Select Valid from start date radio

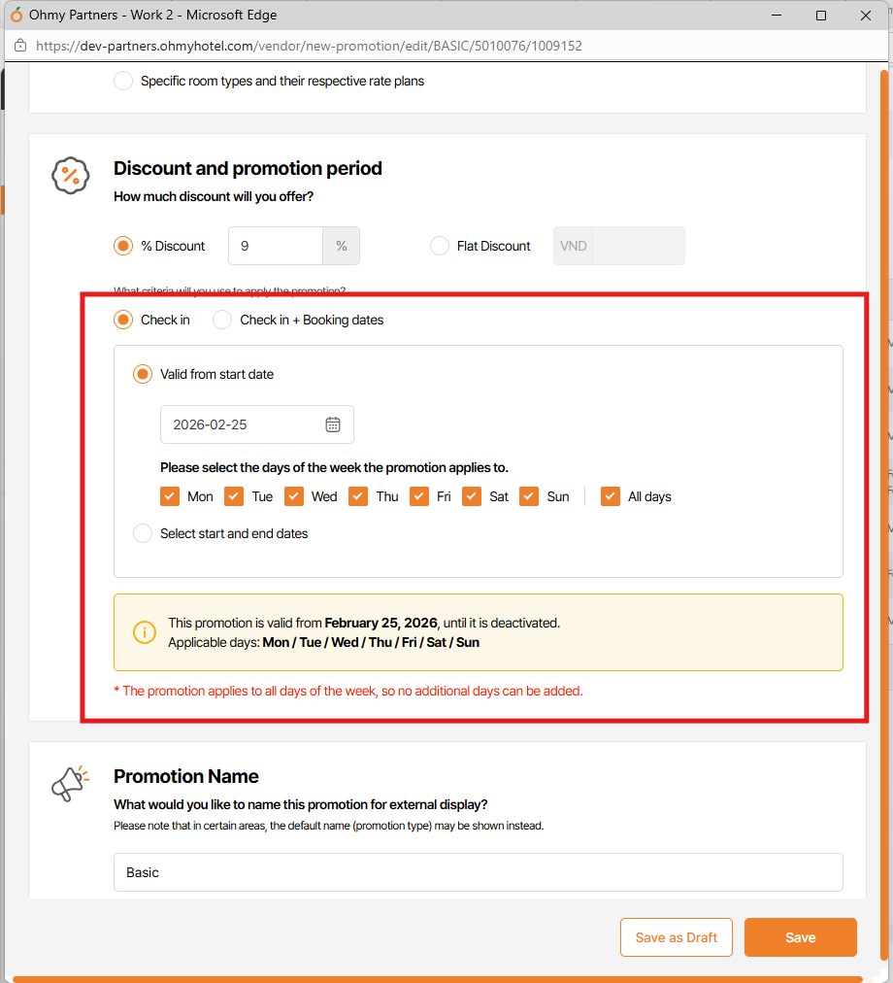pyautogui.click(x=143, y=374)
